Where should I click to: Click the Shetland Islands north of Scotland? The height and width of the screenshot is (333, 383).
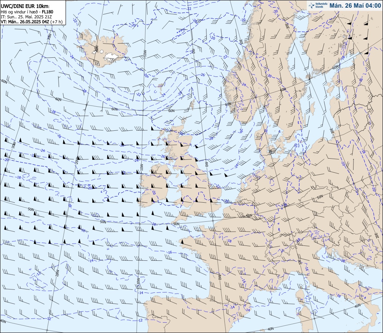click(192, 105)
